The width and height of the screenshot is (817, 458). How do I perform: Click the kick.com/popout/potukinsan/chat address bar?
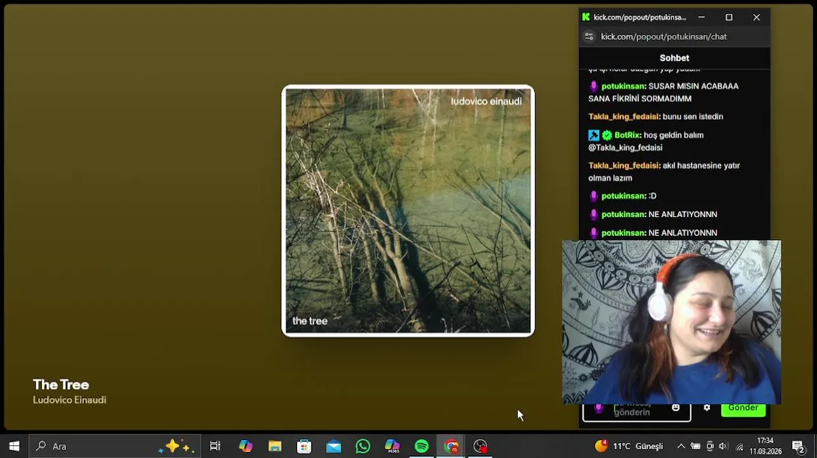[x=664, y=37]
